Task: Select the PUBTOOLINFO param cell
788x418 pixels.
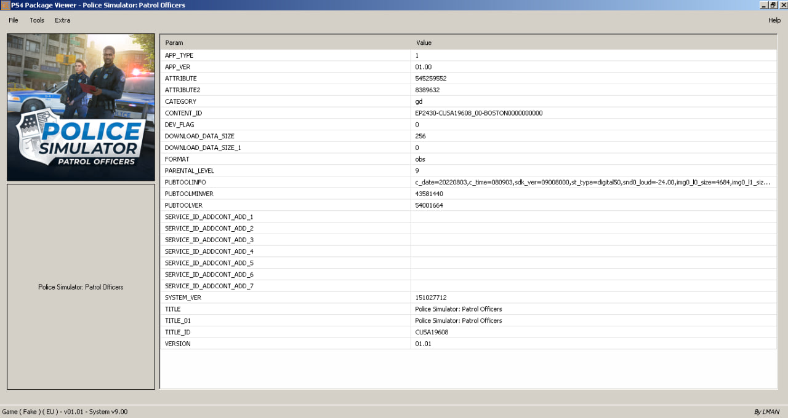Action: coord(286,182)
